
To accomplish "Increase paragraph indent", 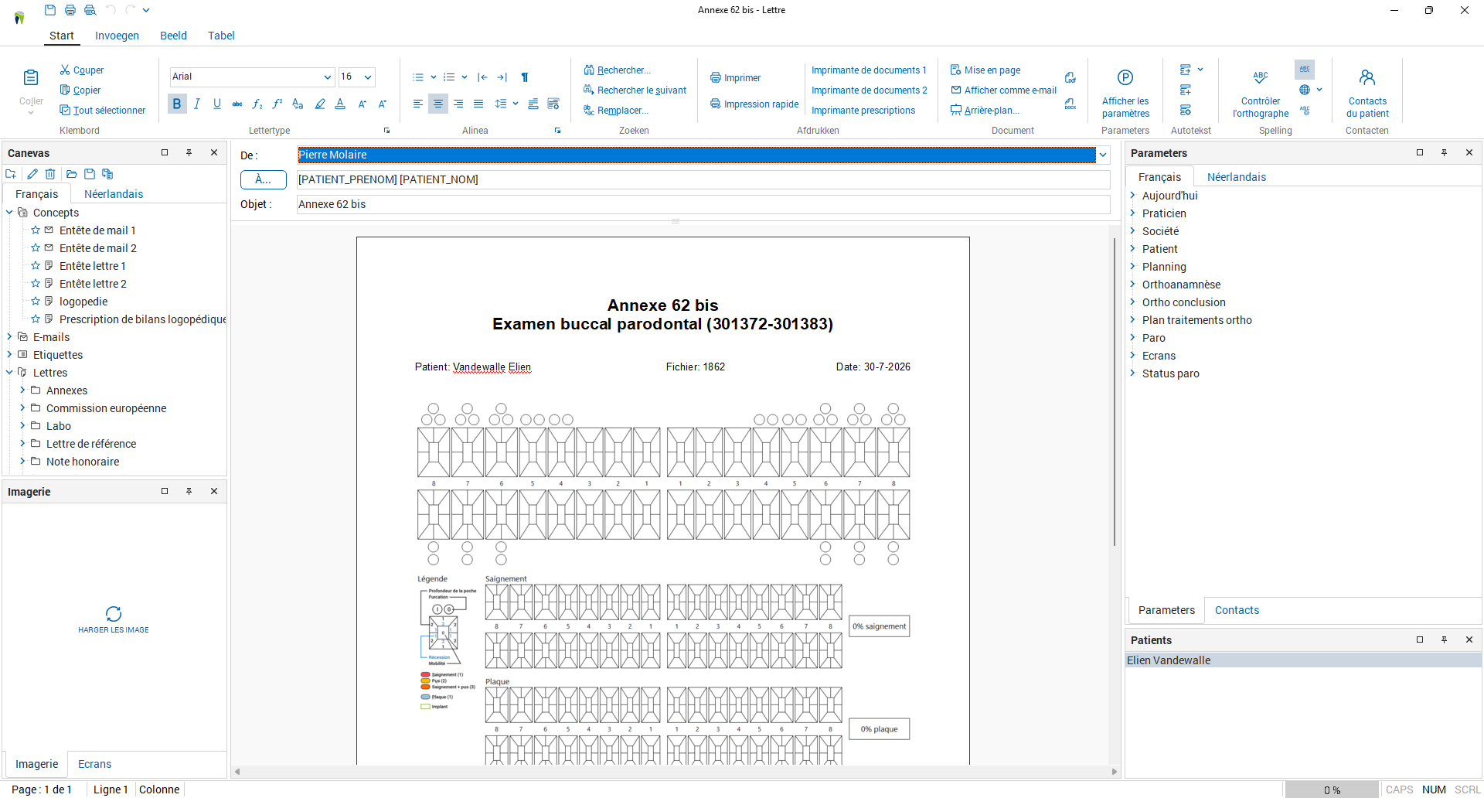I will coord(502,77).
